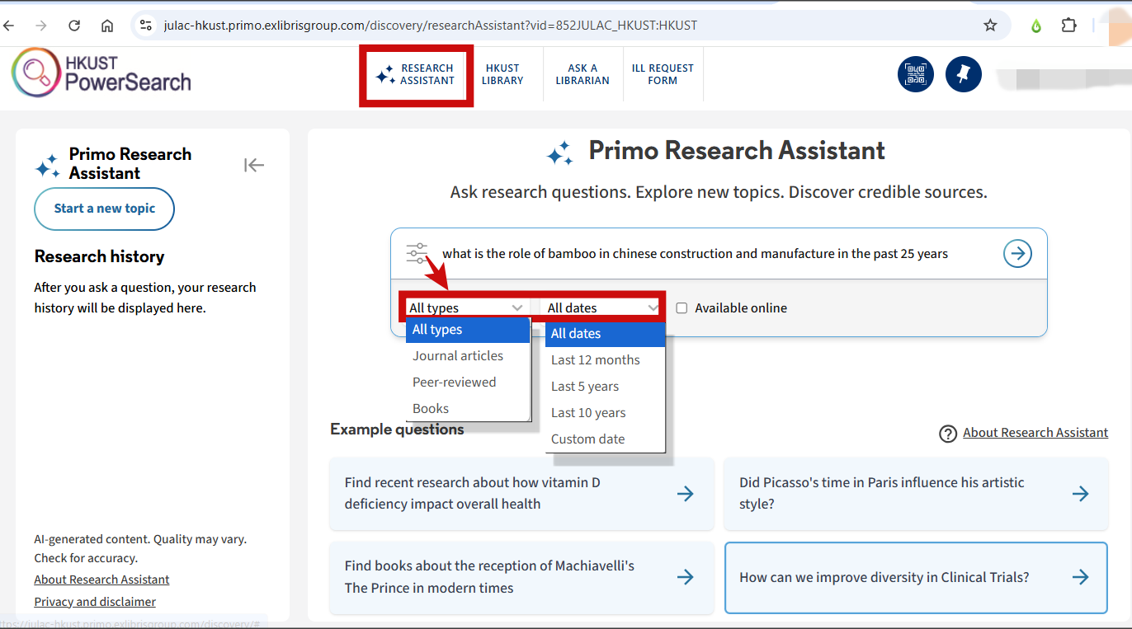1132x629 pixels.
Task: Expand the All dates dropdown
Action: [x=602, y=307]
